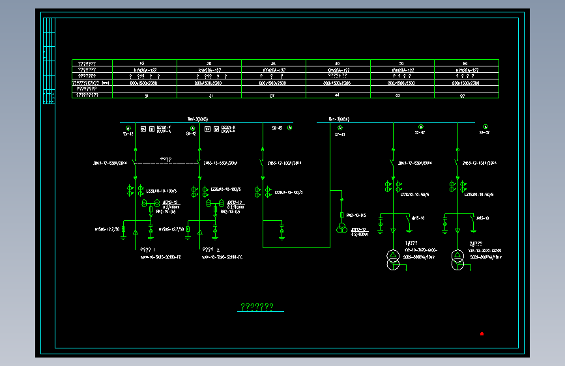The image size is (565, 366).
Task: Click the '1#???' transformer label
Action: pyautogui.click(x=411, y=243)
